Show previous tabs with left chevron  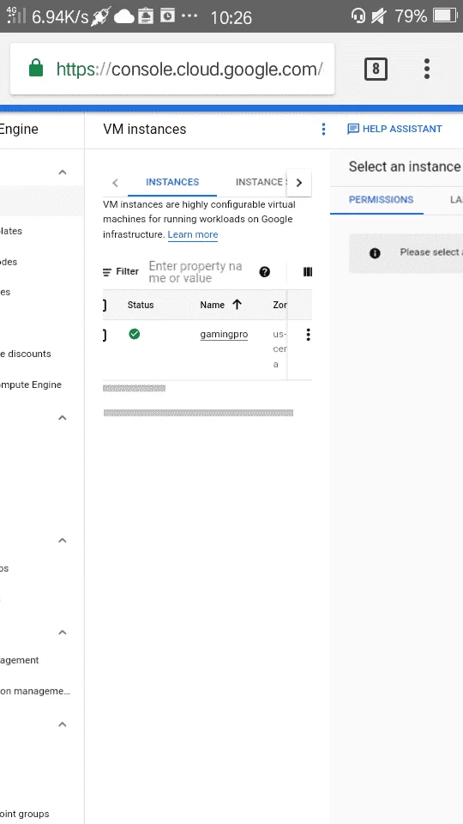pos(115,183)
